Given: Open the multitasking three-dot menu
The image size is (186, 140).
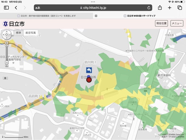Looking at the screenshot, I should click(93, 2).
